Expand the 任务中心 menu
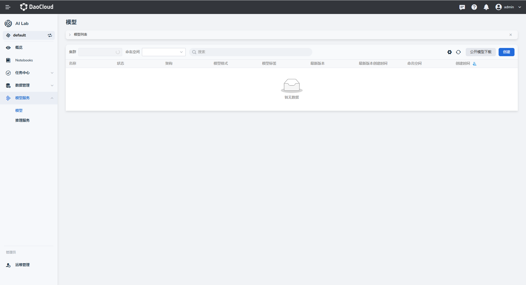 coord(29,73)
